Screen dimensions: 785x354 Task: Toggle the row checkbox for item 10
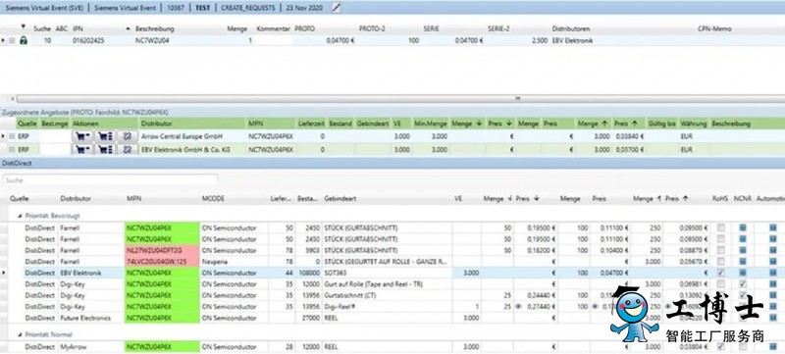pos(12,41)
